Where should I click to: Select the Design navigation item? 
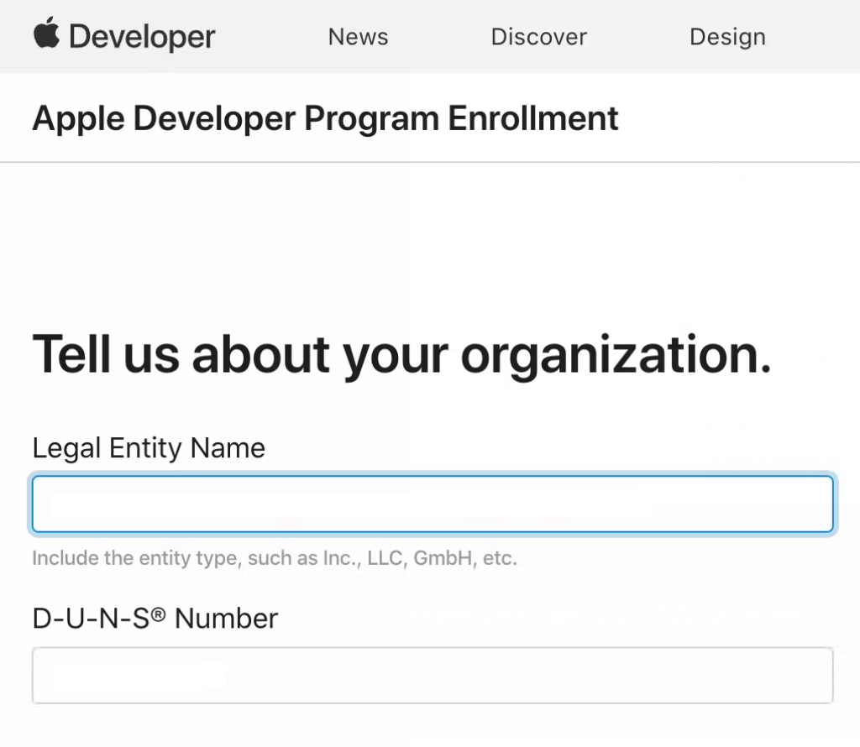[727, 37]
